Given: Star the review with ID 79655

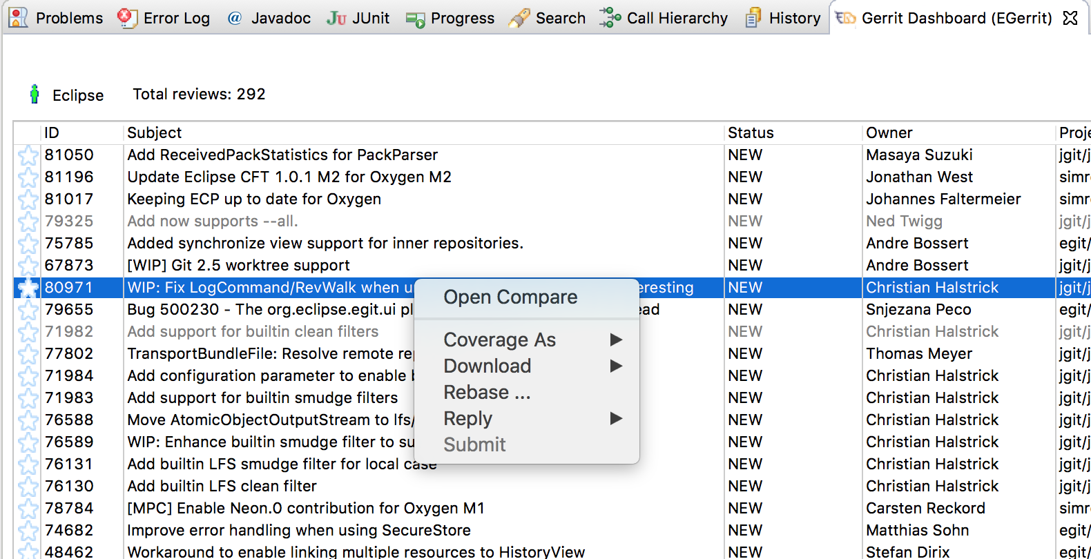Looking at the screenshot, I should pos(28,310).
